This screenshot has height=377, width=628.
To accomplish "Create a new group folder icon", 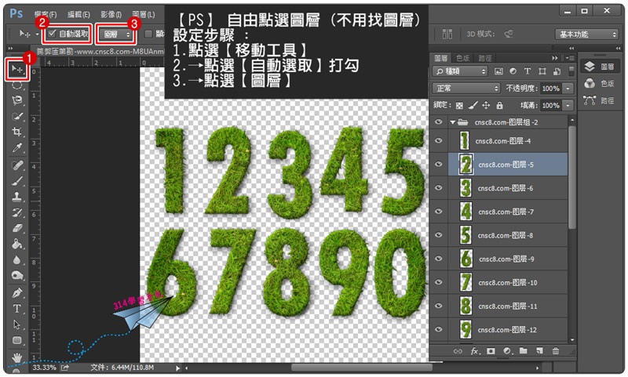I will (x=523, y=350).
